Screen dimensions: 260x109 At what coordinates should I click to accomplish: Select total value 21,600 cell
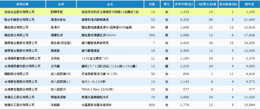249,20
